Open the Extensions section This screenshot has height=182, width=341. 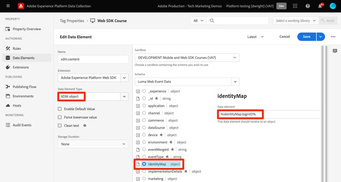[x=20, y=67]
